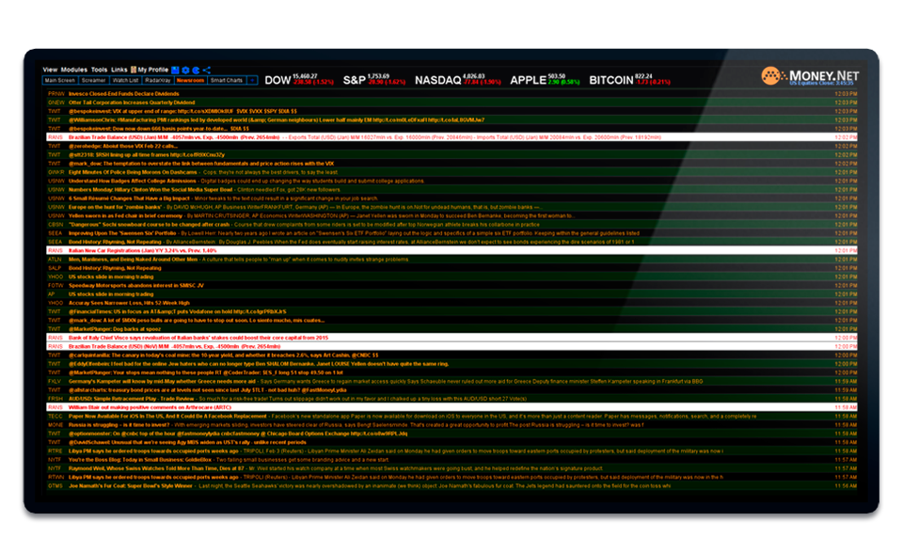Click the BITCOIN ticker quote
The image size is (903, 553).
629,80
